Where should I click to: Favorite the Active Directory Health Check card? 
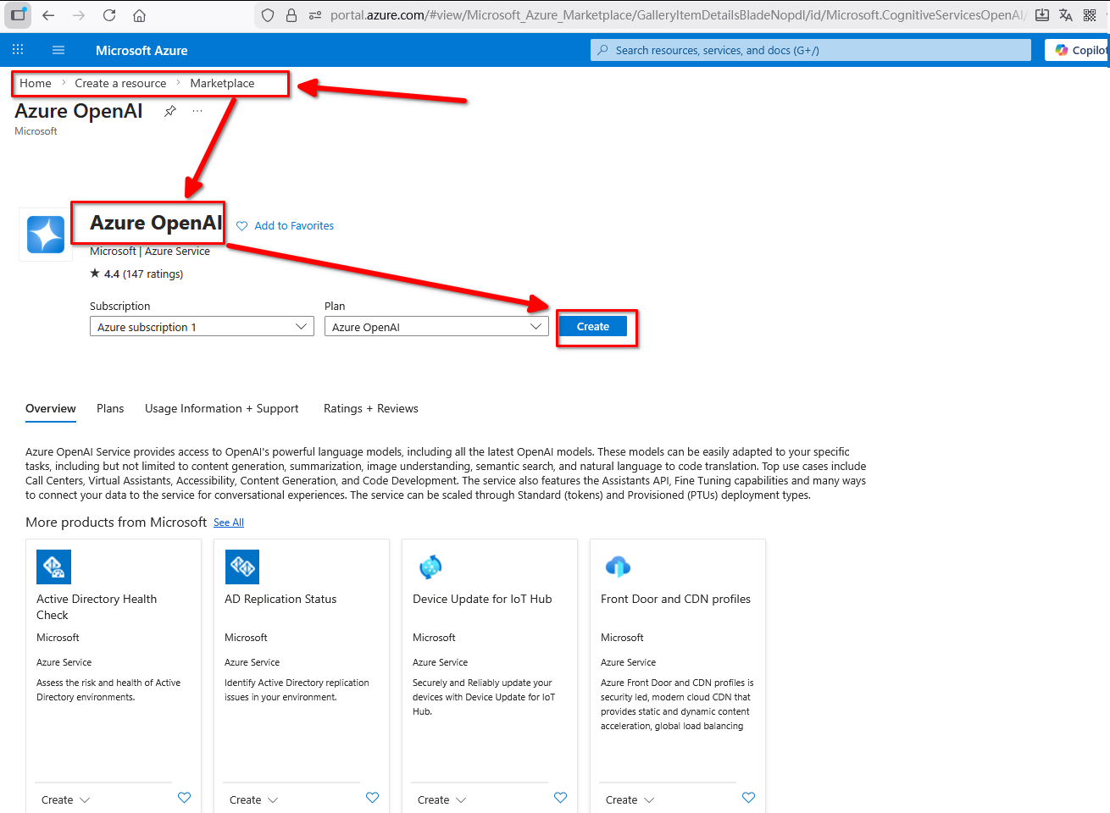coord(184,798)
